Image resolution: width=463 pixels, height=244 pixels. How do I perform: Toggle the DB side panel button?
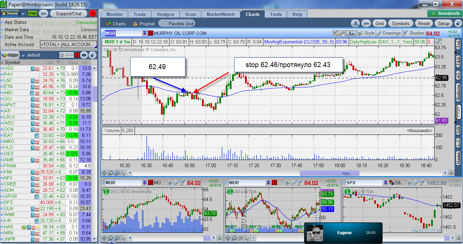[458, 129]
